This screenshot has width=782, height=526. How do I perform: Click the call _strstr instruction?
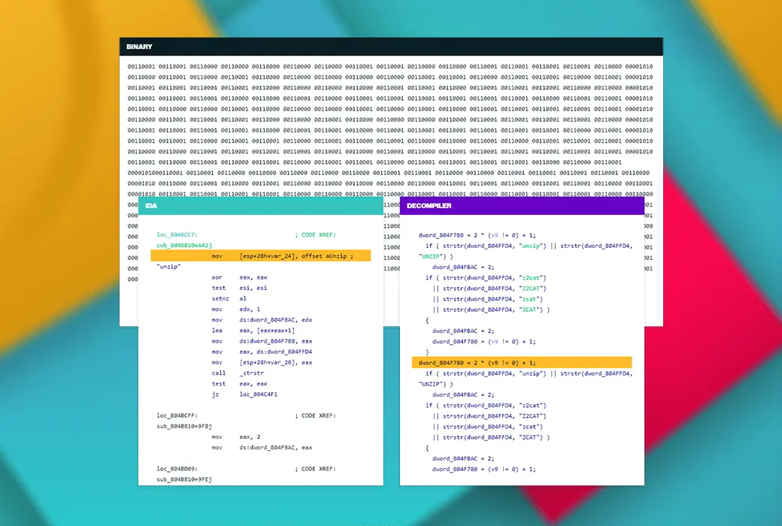pyautogui.click(x=238, y=373)
